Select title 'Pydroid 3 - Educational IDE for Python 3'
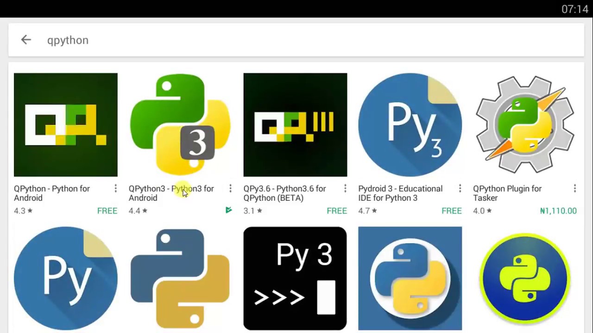This screenshot has width=593, height=333. 400,193
